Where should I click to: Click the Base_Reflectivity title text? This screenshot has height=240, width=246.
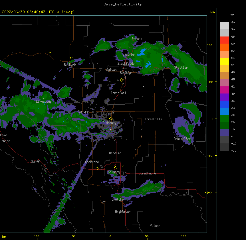tap(123, 4)
